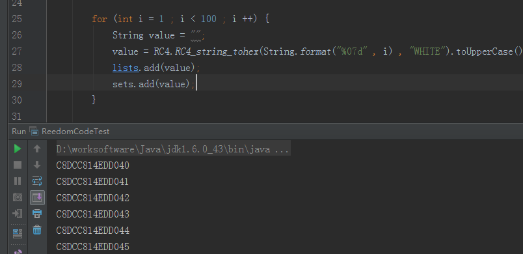Screen dimensions: 523x254
Task: Click sets.add(value) on line 29
Action: coord(151,84)
